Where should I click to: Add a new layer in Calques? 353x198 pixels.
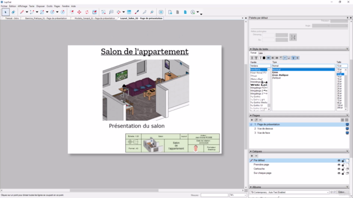pyautogui.click(x=252, y=156)
